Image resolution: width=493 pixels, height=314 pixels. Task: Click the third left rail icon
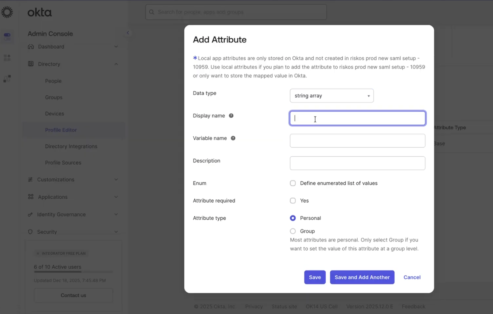pyautogui.click(x=7, y=78)
